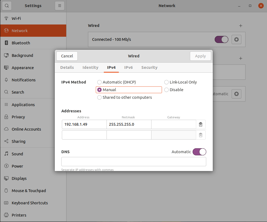Click the Printers icon in sidebar
Image resolution: width=267 pixels, height=222 pixels.
coord(6,215)
